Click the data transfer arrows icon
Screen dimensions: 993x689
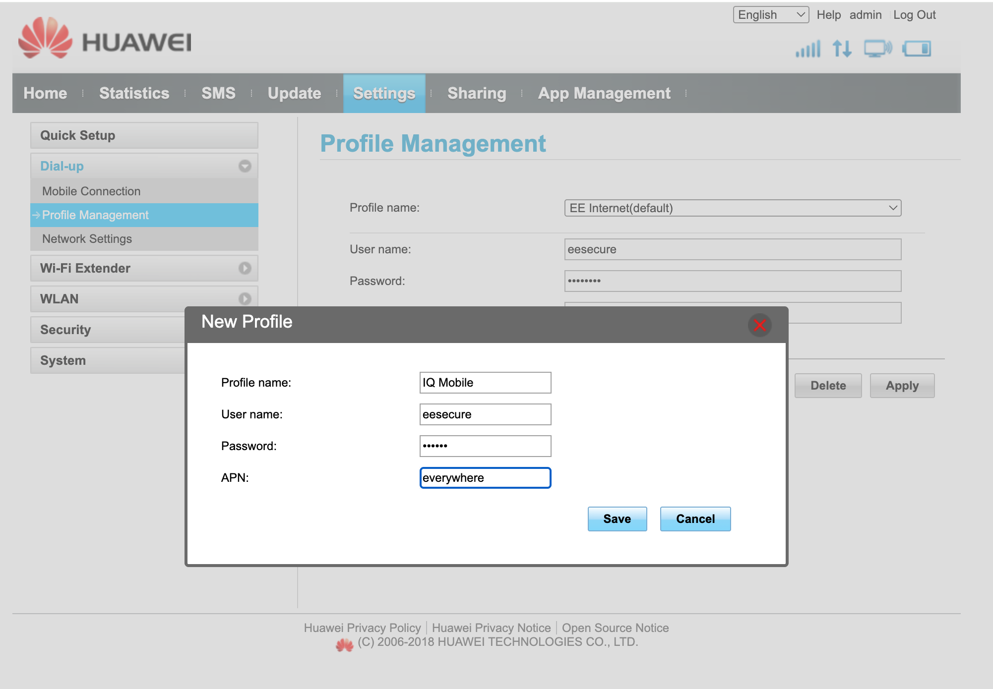click(842, 49)
